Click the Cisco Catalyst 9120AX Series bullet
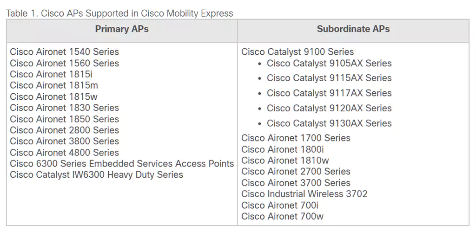Image resolution: width=476 pixels, height=231 pixels. coord(329,108)
